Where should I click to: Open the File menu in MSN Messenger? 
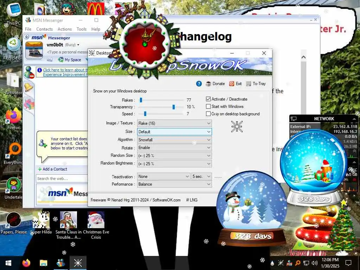(28, 29)
